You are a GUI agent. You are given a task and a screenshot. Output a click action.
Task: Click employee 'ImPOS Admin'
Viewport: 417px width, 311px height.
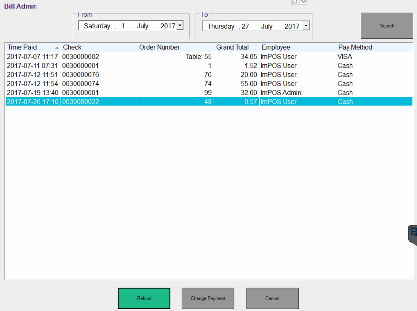point(281,92)
